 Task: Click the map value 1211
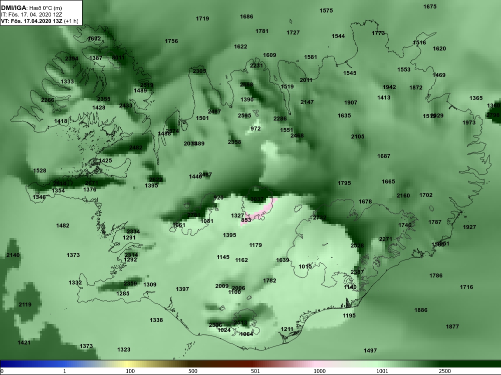(287, 329)
